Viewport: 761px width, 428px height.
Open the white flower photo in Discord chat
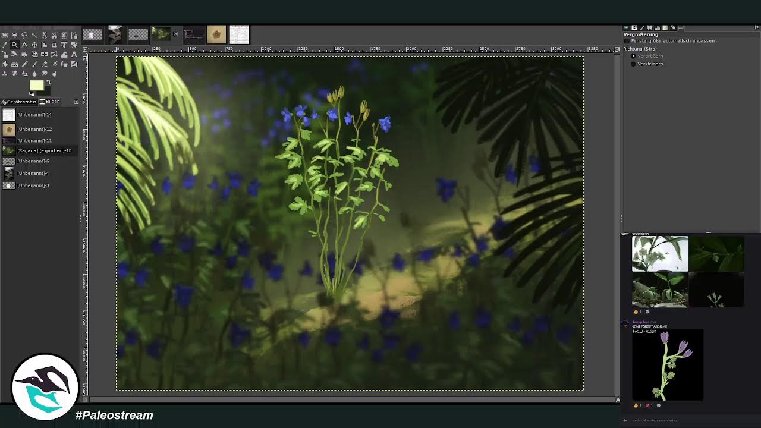pos(660,254)
